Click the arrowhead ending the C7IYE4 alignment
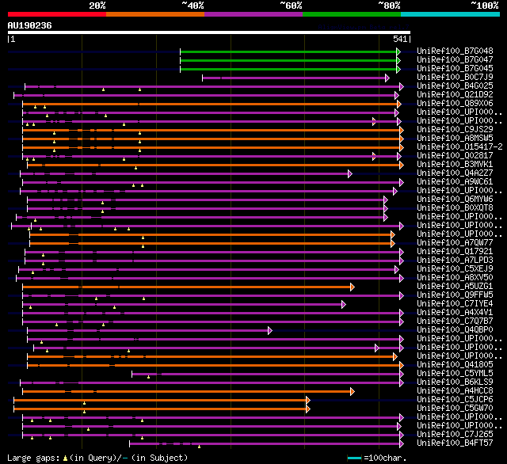507x464 pixels. click(x=344, y=304)
